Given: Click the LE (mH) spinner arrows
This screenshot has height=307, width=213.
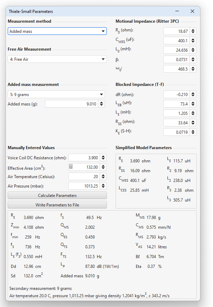Looking at the screenshot, I should point(193,114).
